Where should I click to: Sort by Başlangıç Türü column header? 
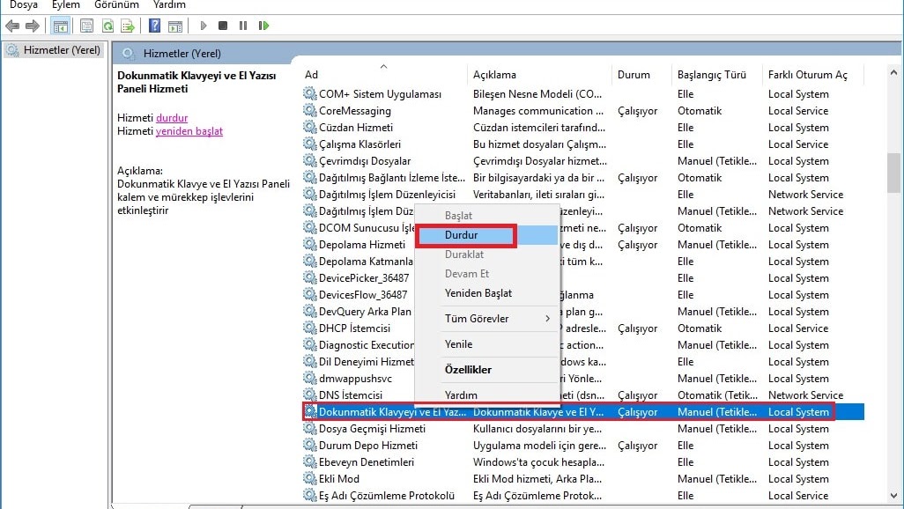716,74
